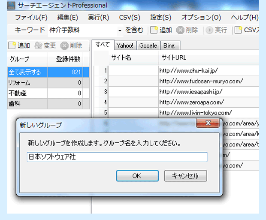Screen dimensions: 266x220
Task: Click the CSV export icon in the toolbar
Action: point(238,30)
